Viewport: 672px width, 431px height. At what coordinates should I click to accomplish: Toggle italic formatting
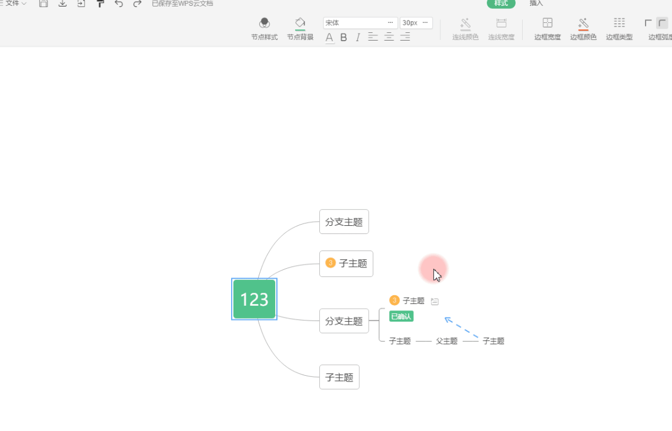357,37
